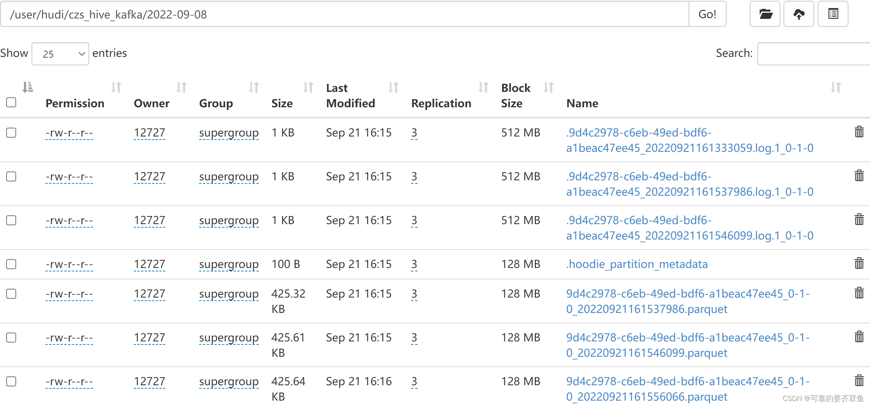Click the cut and paste list icon
870x406 pixels.
(833, 14)
